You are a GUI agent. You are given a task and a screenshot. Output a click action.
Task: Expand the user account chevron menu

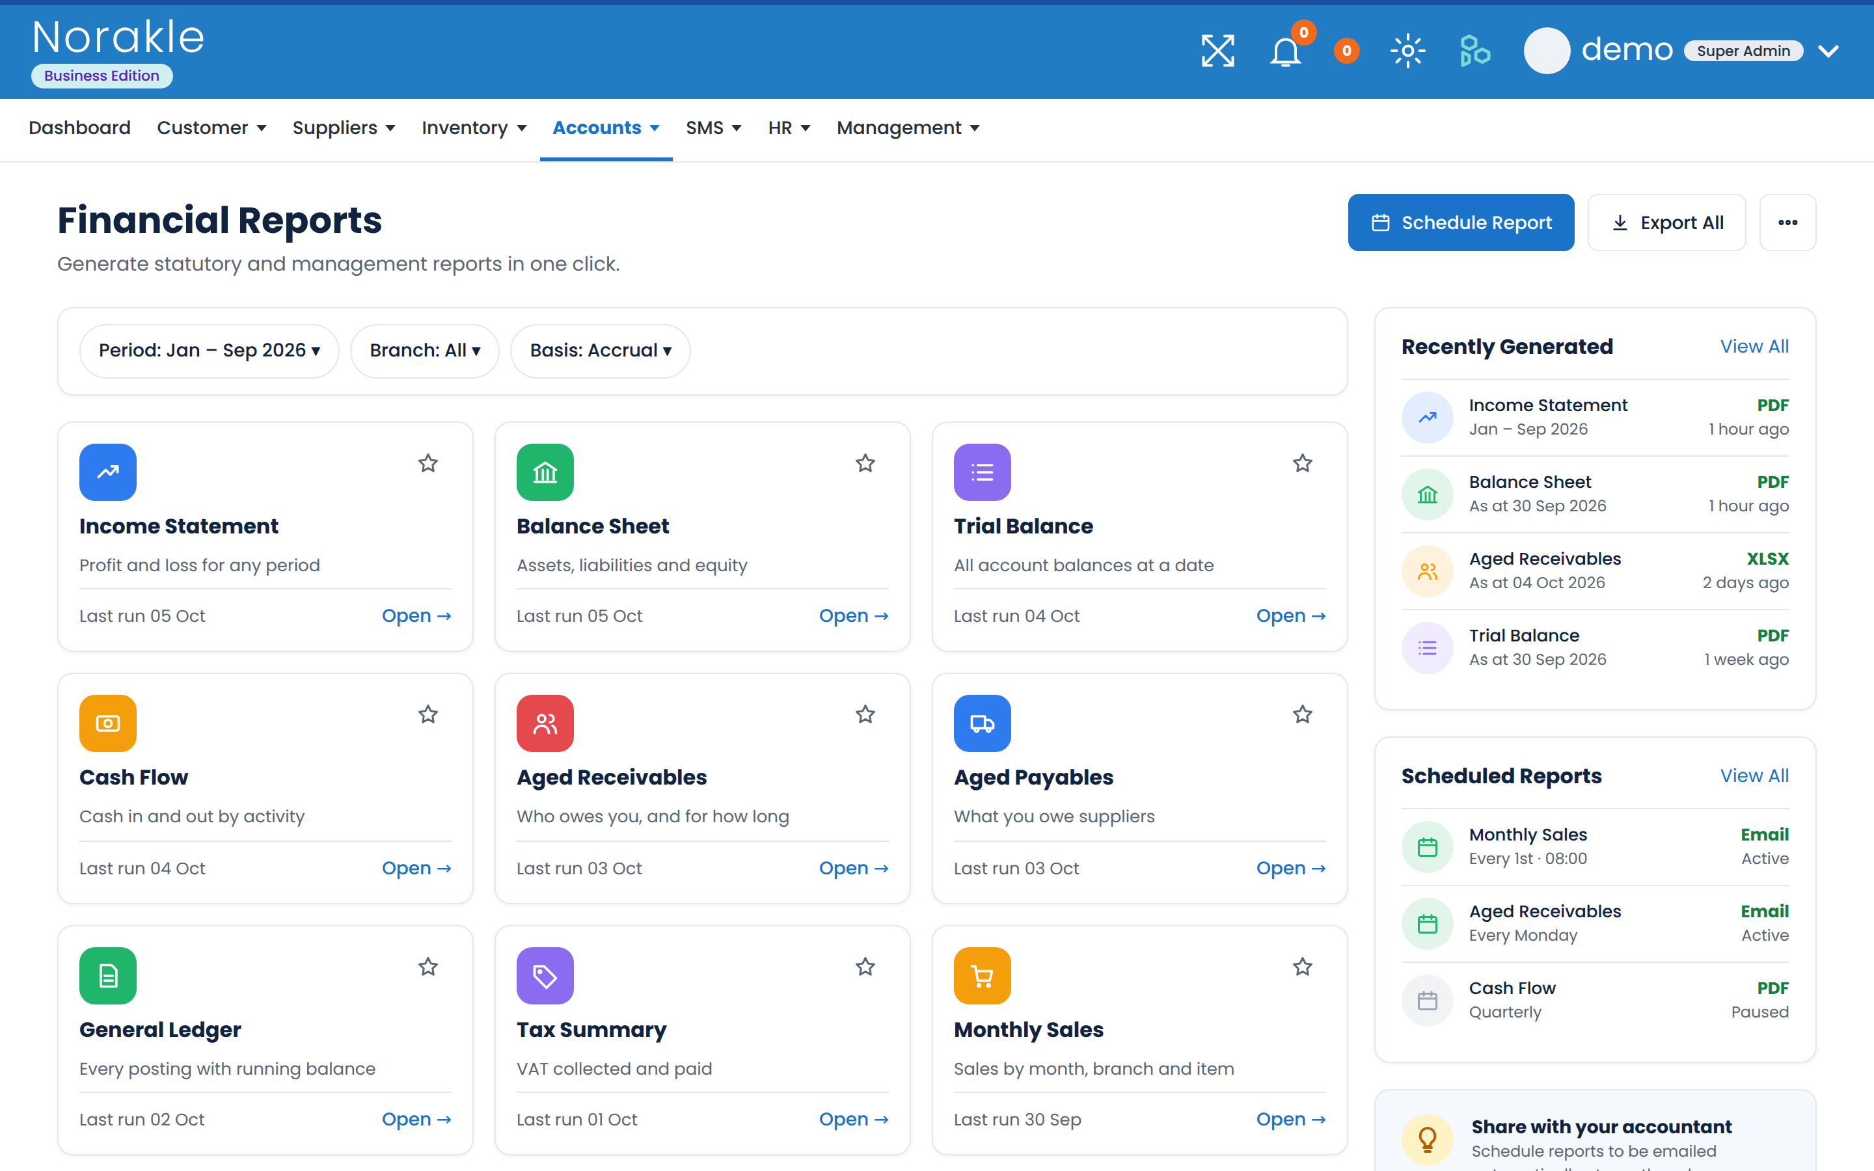click(x=1828, y=51)
